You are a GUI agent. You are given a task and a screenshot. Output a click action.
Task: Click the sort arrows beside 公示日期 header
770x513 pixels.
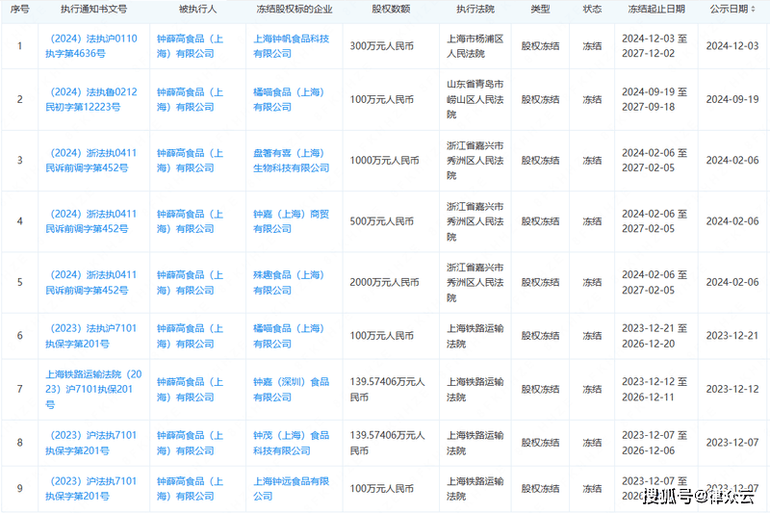(x=754, y=9)
